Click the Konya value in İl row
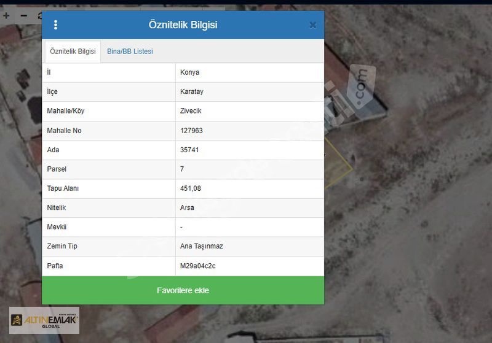Screen dimensions: 492x343 [189, 72]
